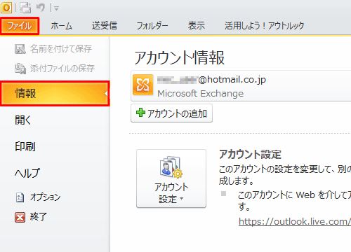Screen dimensions: 351x252
Task: Click the アカウント設定 section heading text
Action: click(250, 155)
